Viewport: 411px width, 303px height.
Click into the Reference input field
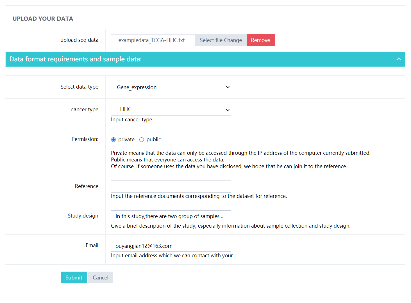(171, 186)
